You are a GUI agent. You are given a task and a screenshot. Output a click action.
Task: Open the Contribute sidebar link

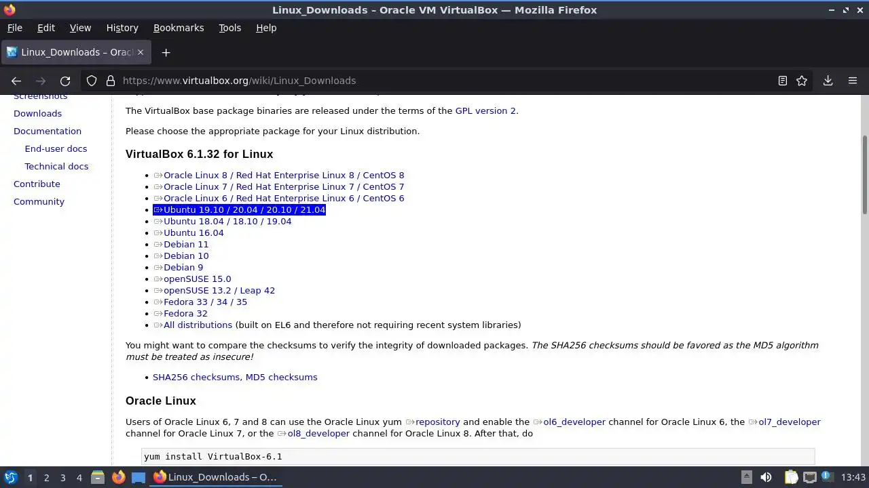tap(37, 184)
